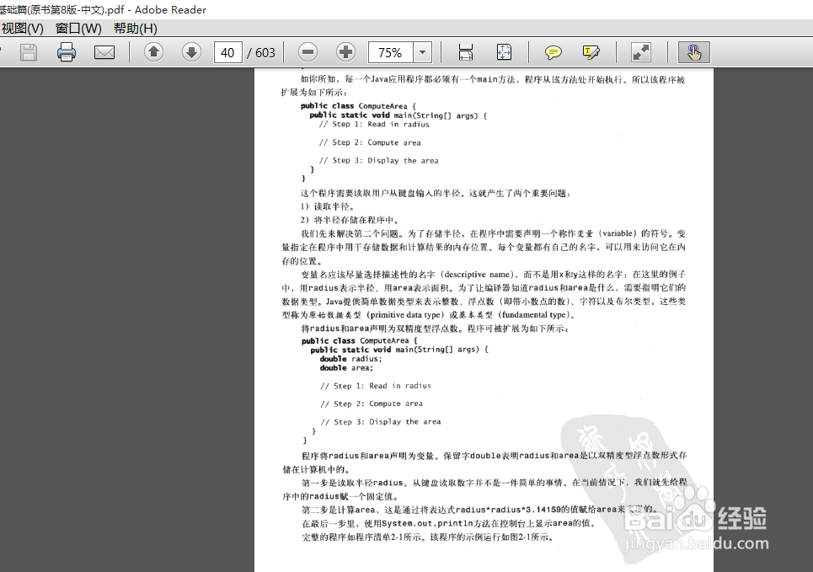
Task: Print the document with printer icon
Action: 67,52
